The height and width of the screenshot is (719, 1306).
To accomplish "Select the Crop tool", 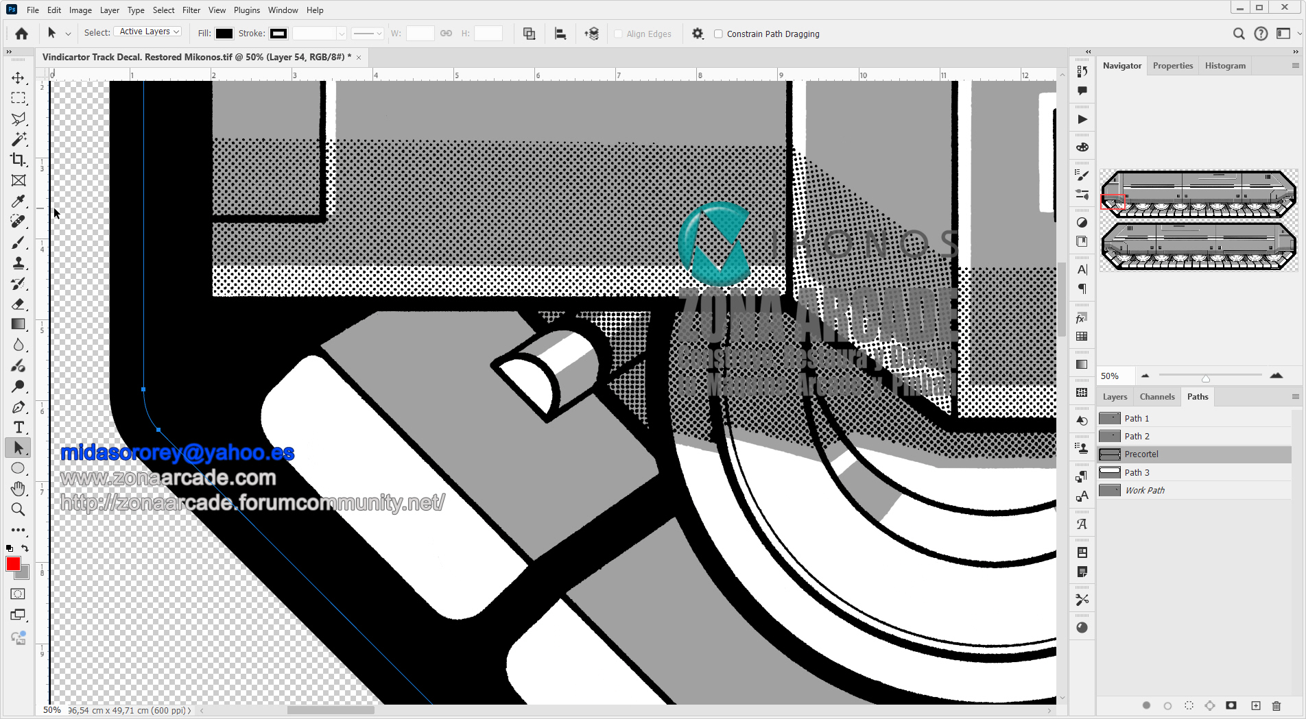I will [x=19, y=160].
